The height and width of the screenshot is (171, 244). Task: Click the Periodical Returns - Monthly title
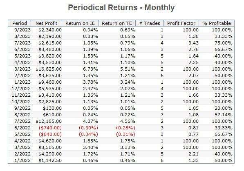coord(121,7)
